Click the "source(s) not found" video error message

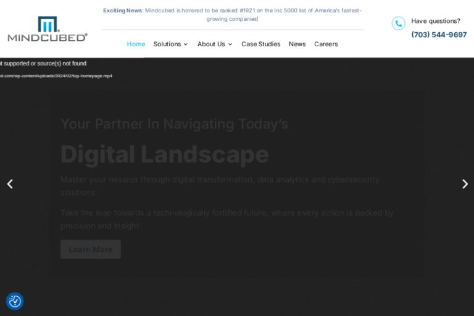(43, 64)
